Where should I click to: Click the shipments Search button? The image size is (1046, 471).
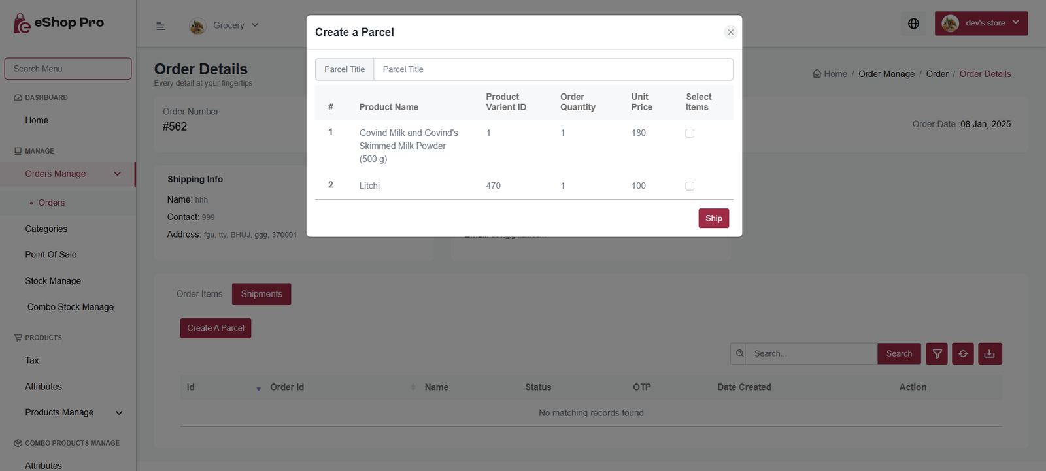click(x=899, y=353)
